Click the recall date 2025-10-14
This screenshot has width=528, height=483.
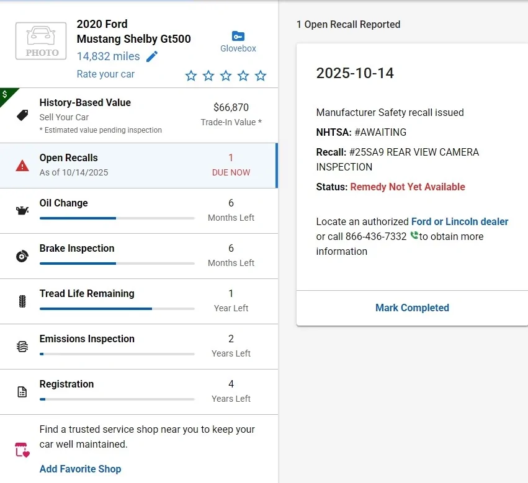pos(355,73)
